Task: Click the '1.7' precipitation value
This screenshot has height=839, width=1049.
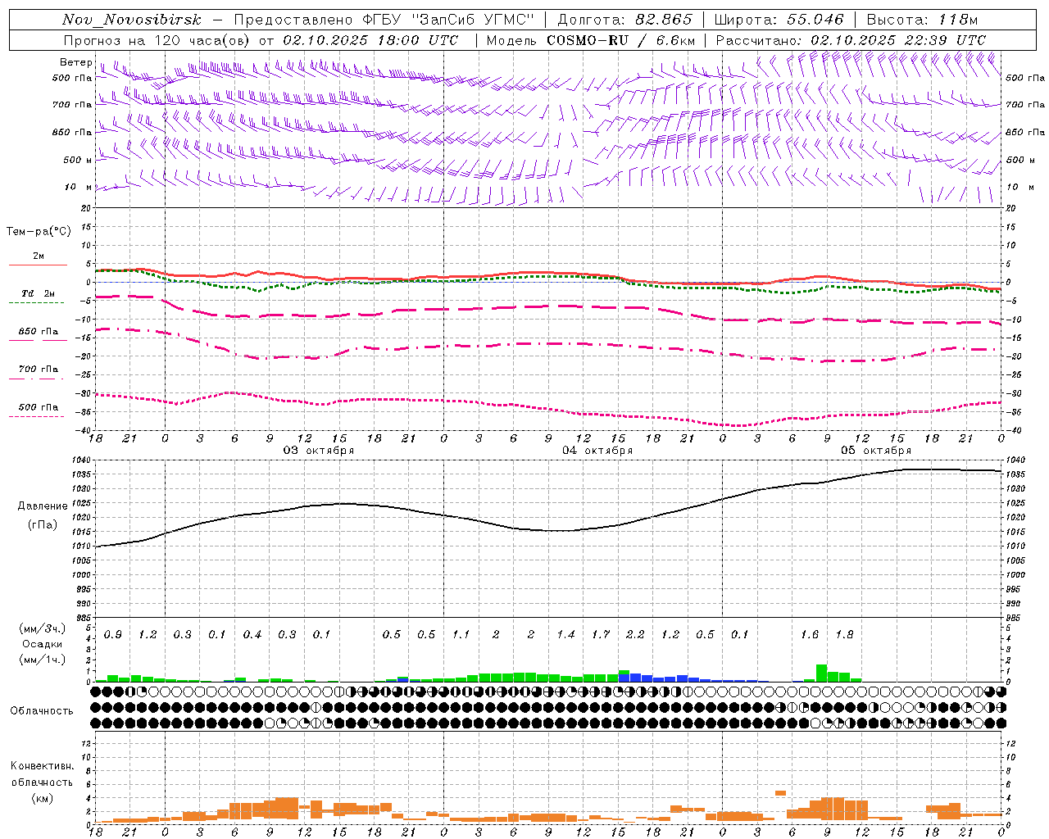Action: 601,635
